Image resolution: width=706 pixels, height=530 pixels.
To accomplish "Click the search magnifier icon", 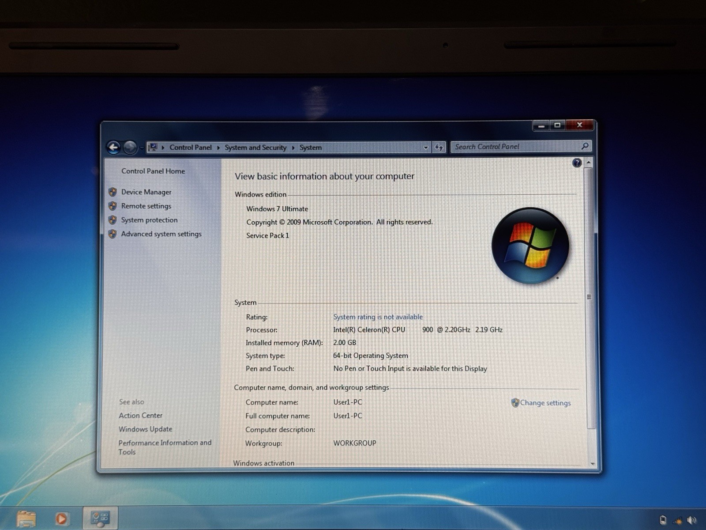I will 585,146.
